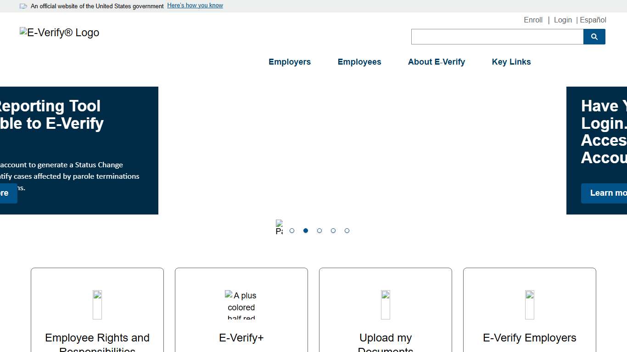
Task: Select the first carousel slide dot
Action: [x=292, y=231]
